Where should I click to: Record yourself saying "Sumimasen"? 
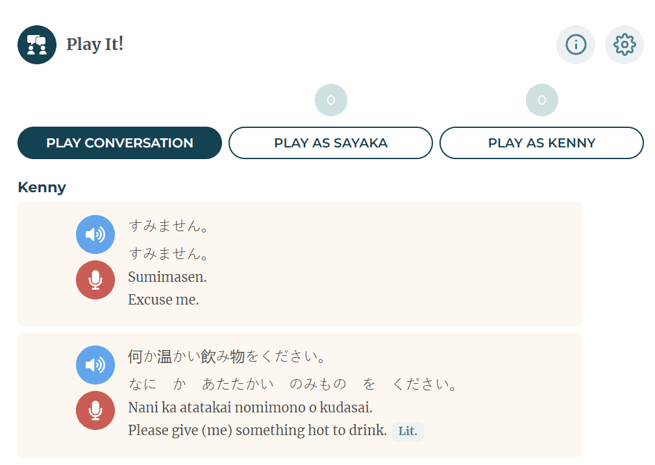click(x=95, y=280)
